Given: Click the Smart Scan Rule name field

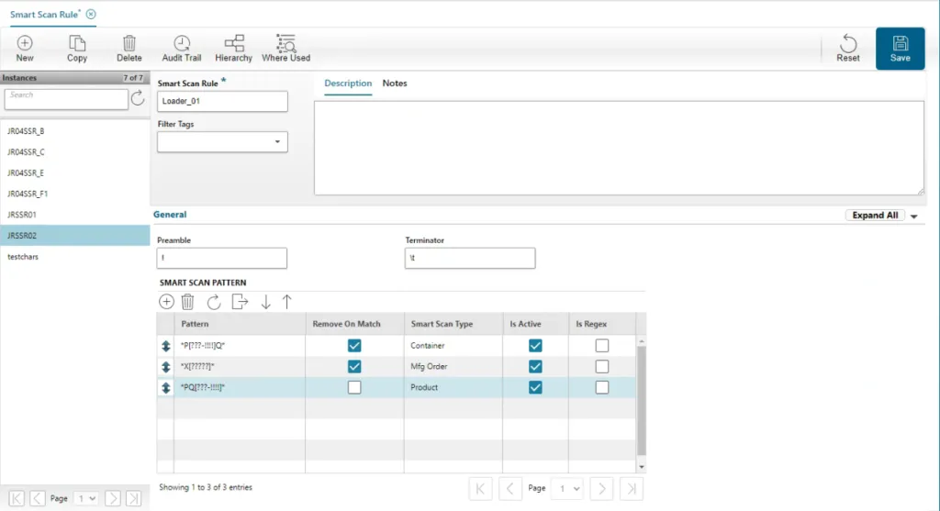Looking at the screenshot, I should click(222, 101).
